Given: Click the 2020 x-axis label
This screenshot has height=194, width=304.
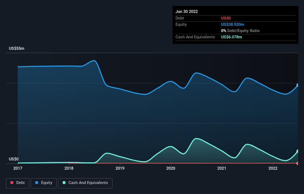Looking at the screenshot, I should 171,168.
